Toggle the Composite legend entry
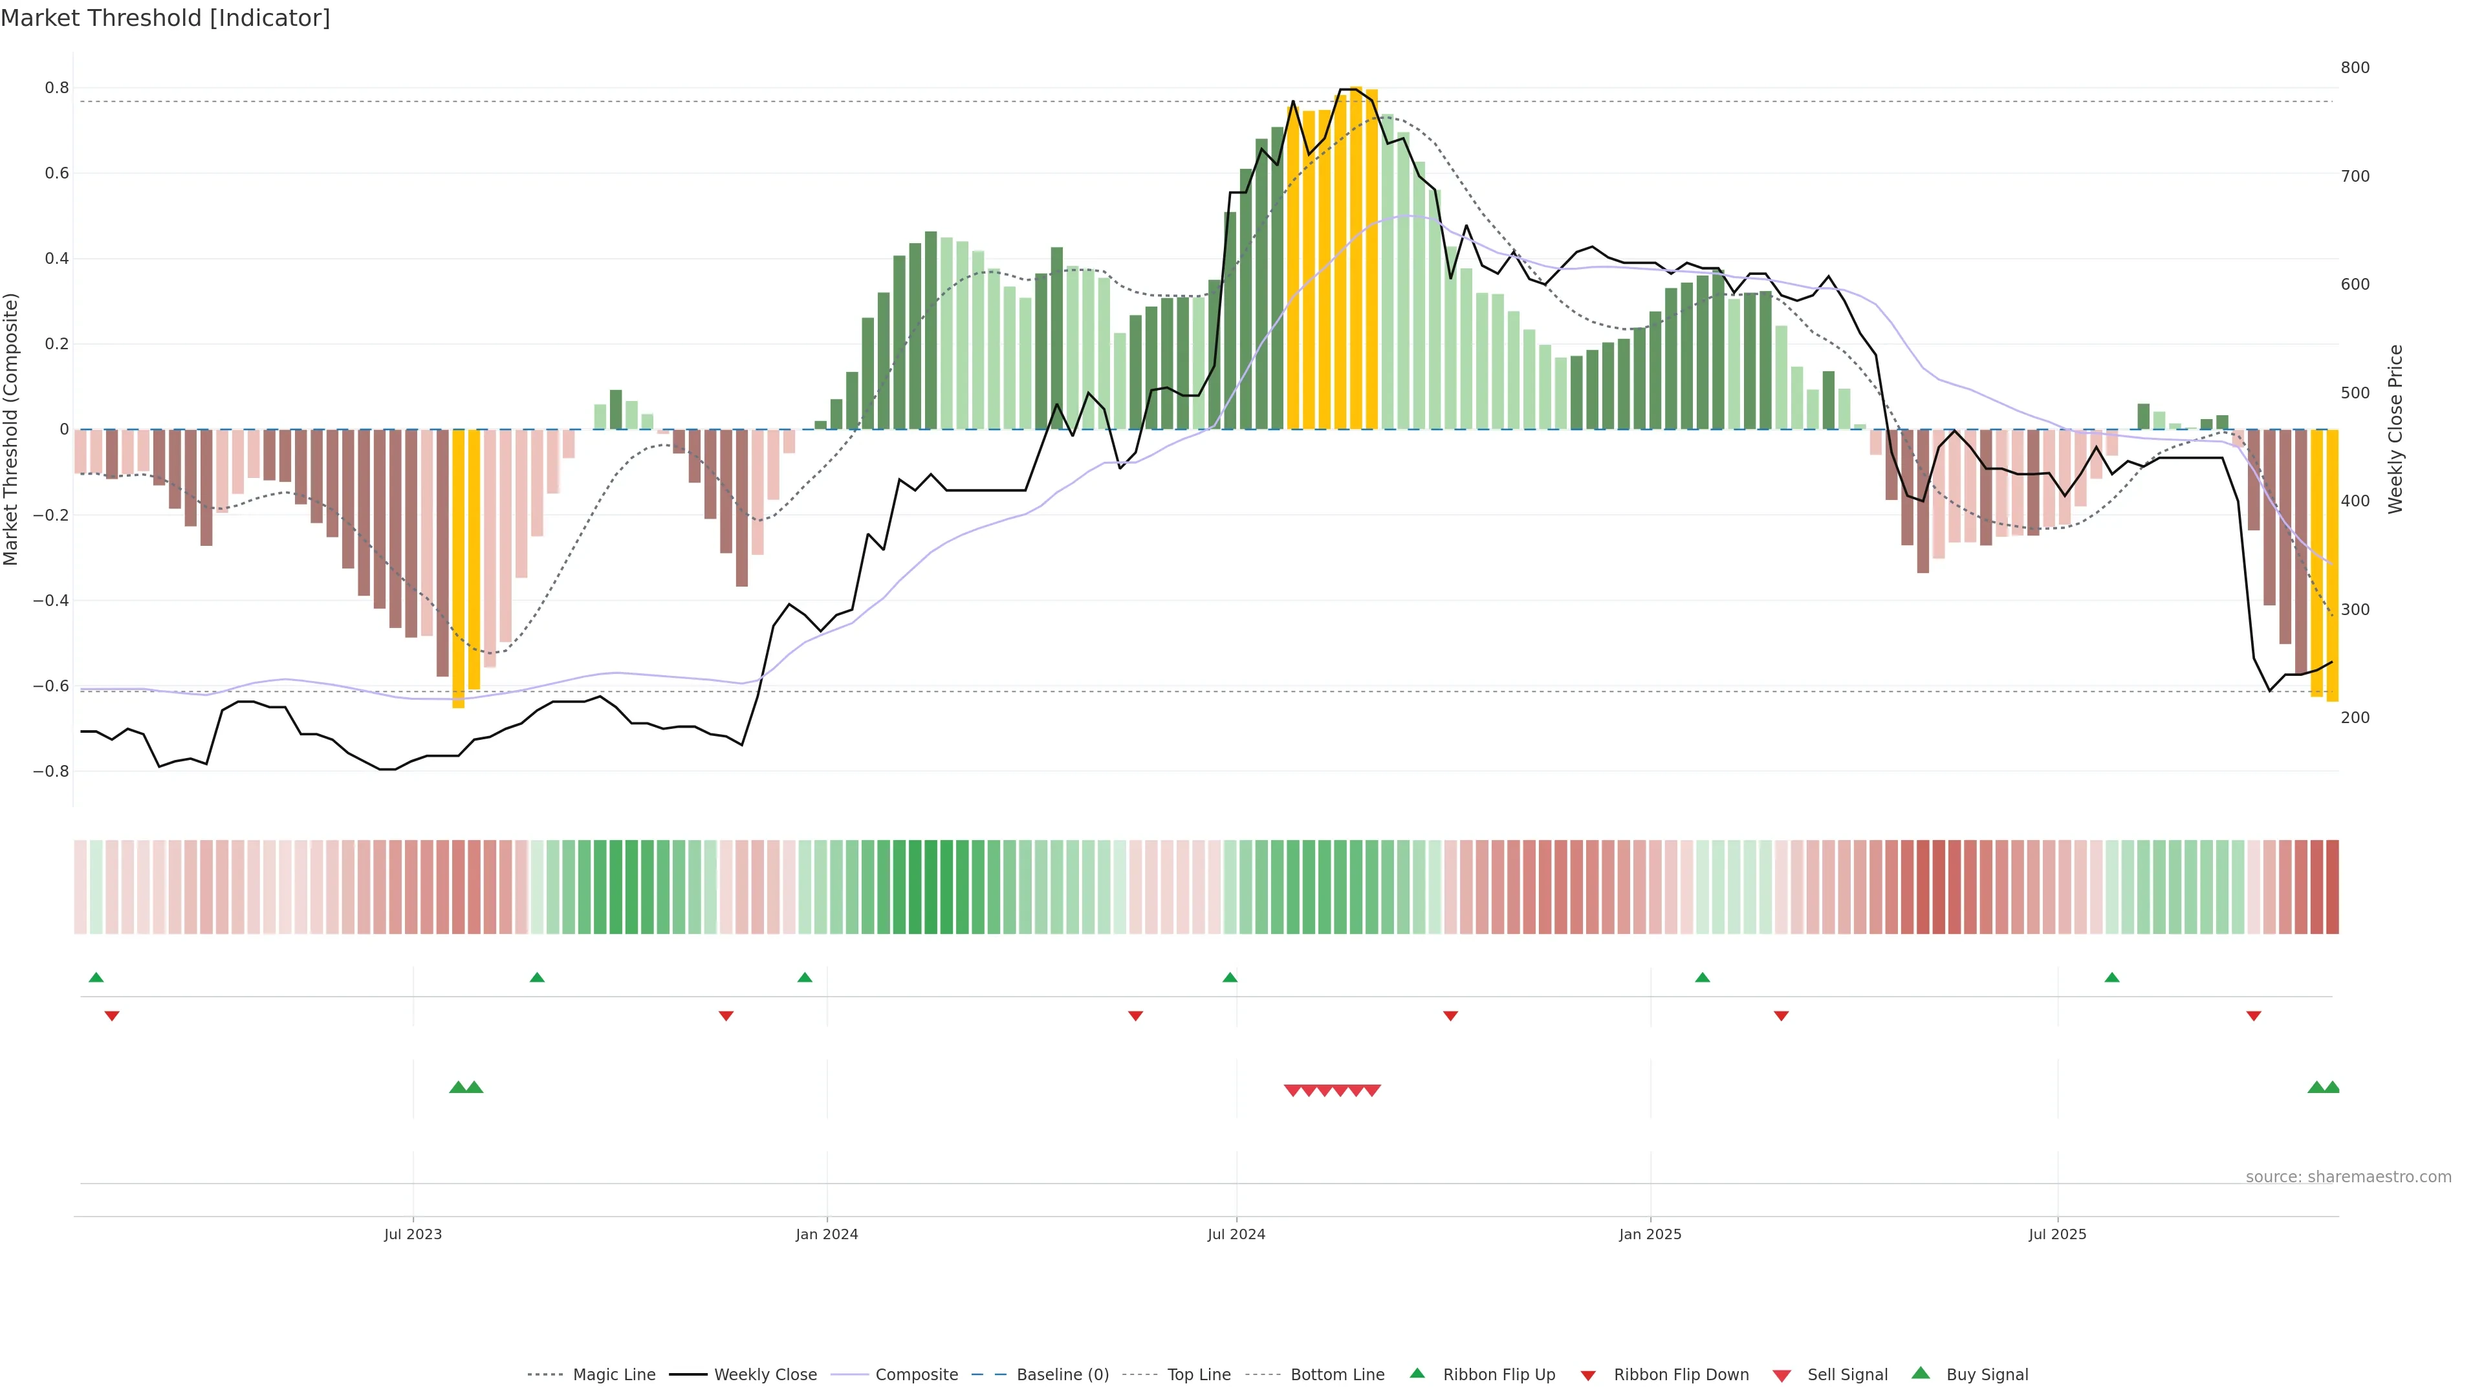The image size is (2484, 1397). tap(916, 1375)
